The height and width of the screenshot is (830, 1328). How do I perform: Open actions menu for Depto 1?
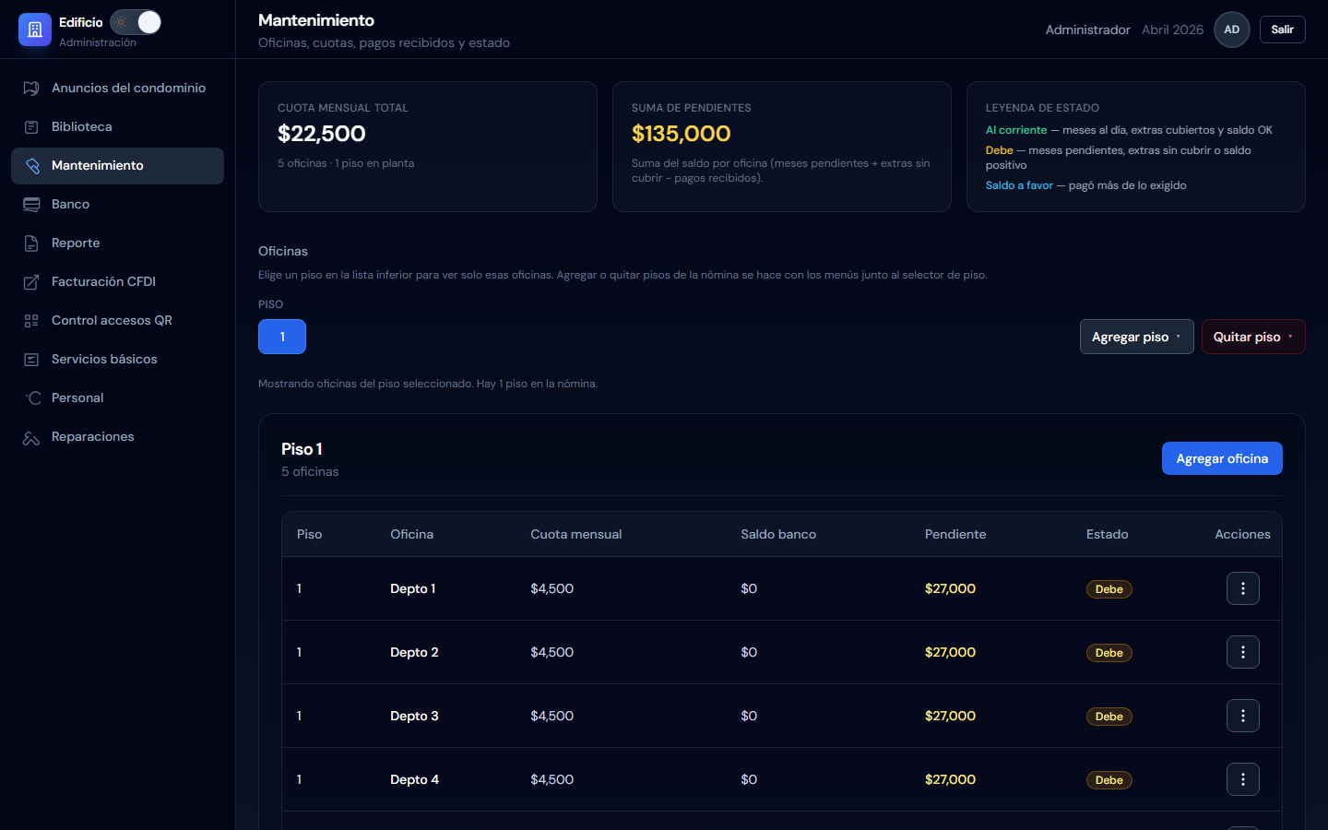click(1243, 588)
